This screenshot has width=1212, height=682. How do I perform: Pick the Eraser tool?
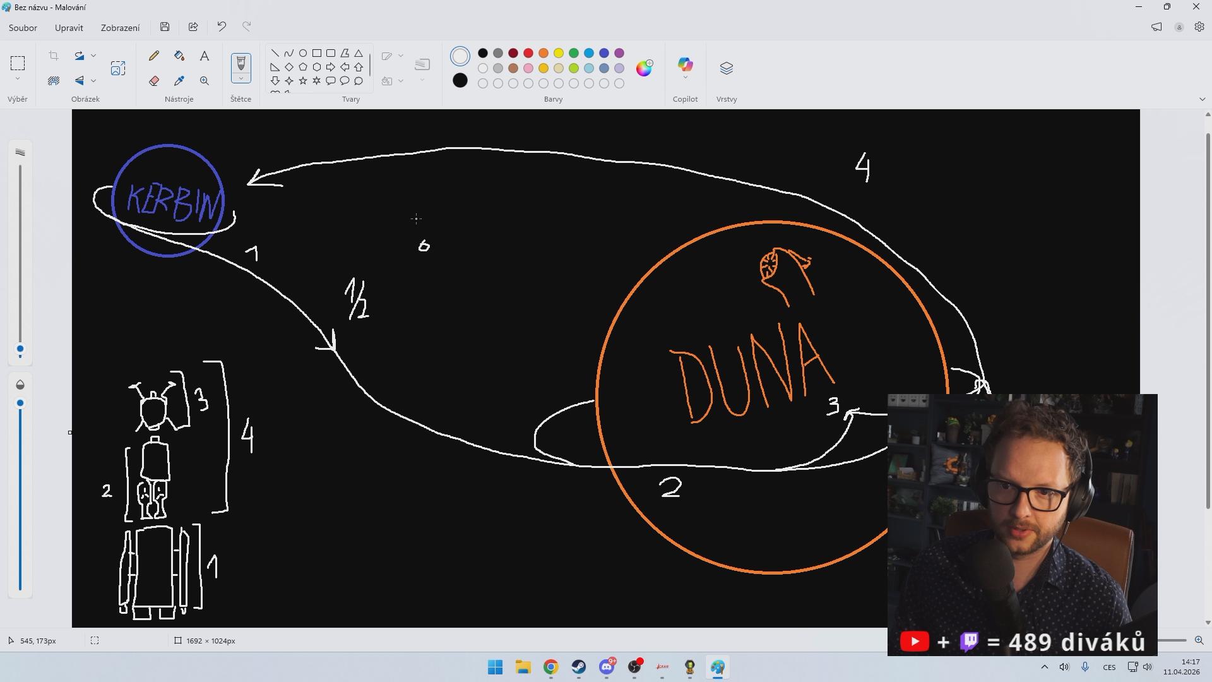(154, 81)
